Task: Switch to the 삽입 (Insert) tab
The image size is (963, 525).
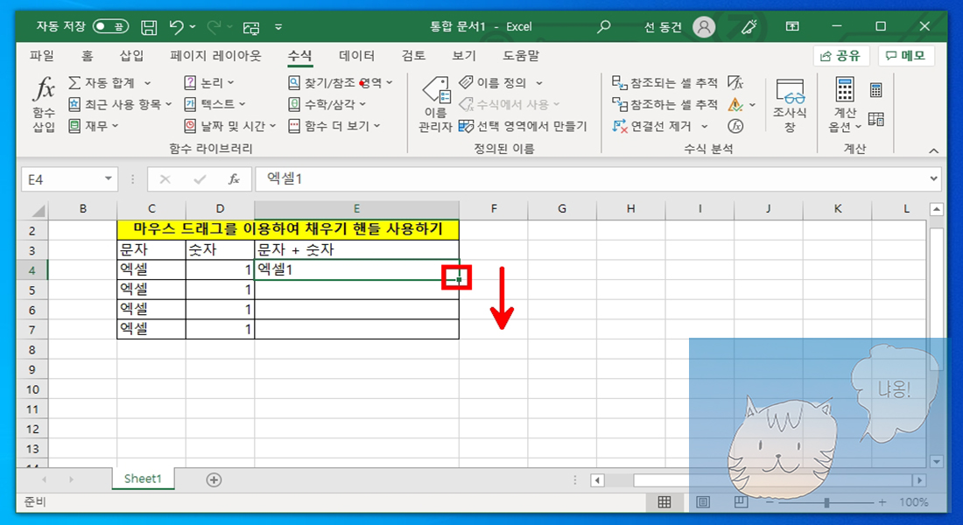Action: click(x=131, y=55)
